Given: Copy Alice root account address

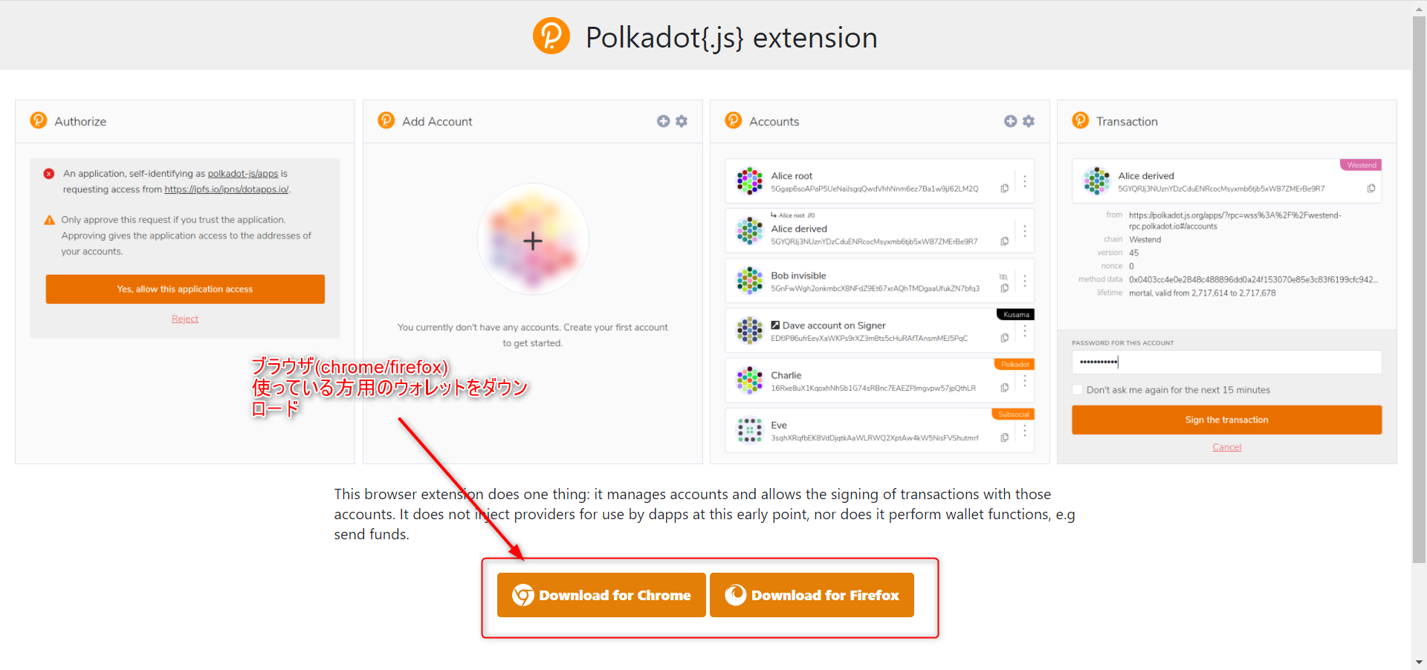Looking at the screenshot, I should pyautogui.click(x=1004, y=189).
